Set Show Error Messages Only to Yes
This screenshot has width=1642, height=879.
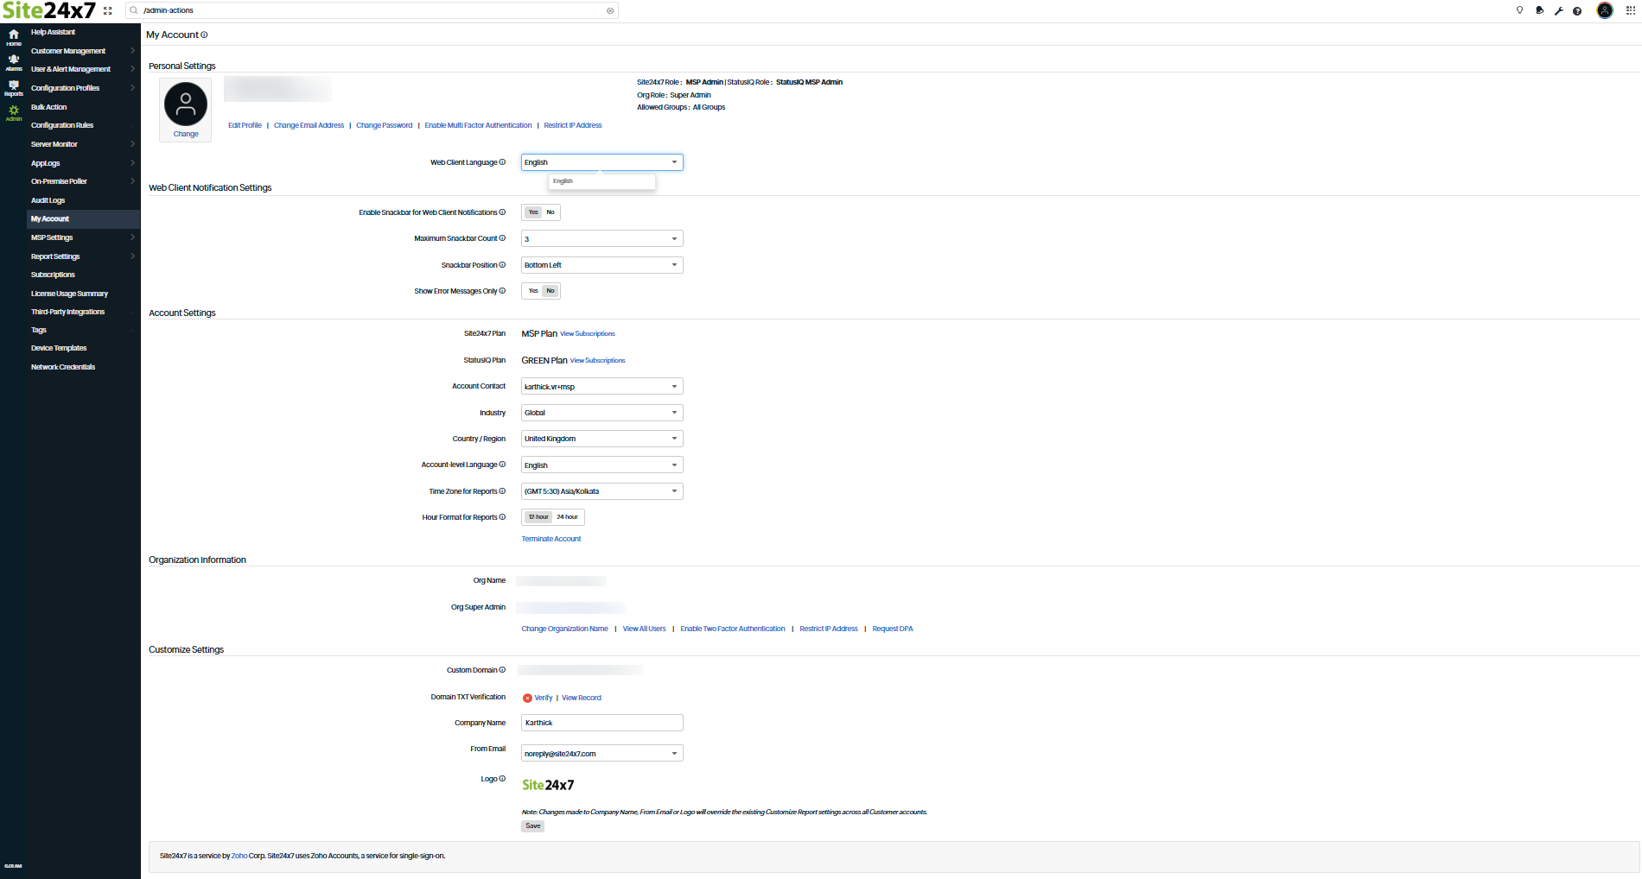pos(533,291)
